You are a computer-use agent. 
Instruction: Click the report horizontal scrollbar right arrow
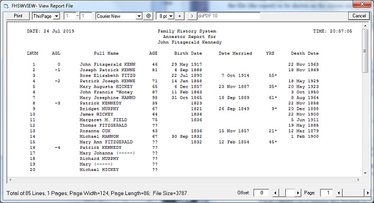coord(359,180)
